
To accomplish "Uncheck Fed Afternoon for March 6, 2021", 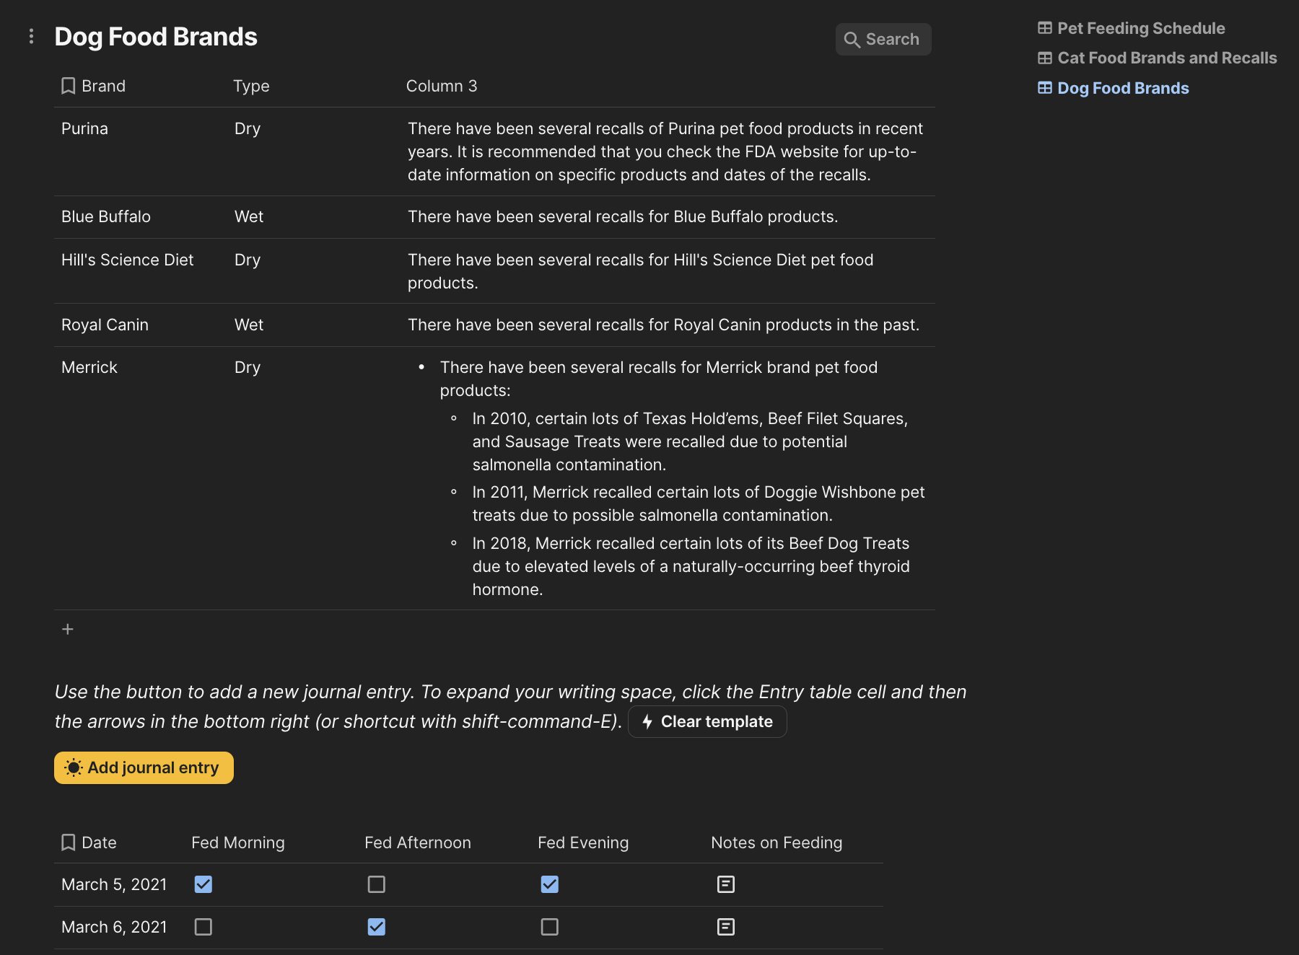I will (x=377, y=927).
